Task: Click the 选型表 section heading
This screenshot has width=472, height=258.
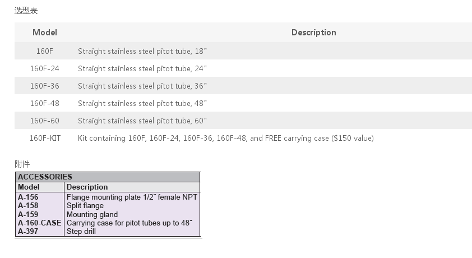Action: point(26,11)
